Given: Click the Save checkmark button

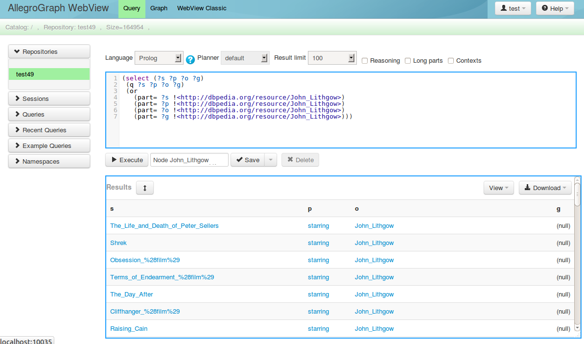Looking at the screenshot, I should 248,160.
